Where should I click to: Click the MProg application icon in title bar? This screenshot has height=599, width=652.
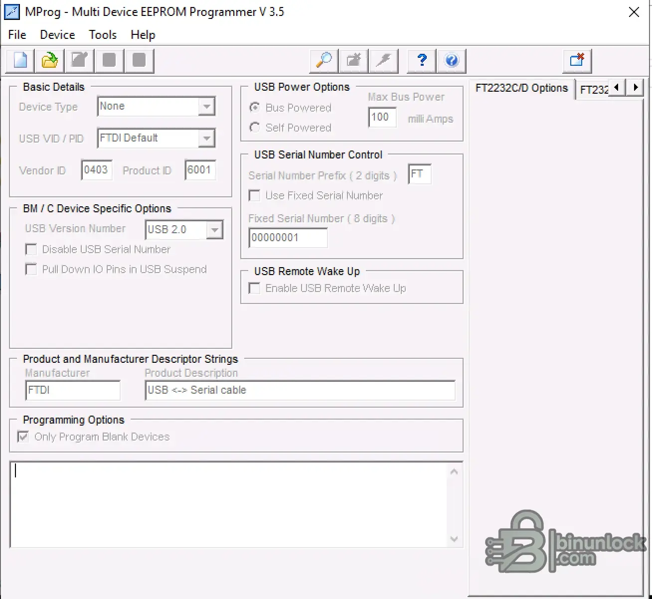point(12,12)
